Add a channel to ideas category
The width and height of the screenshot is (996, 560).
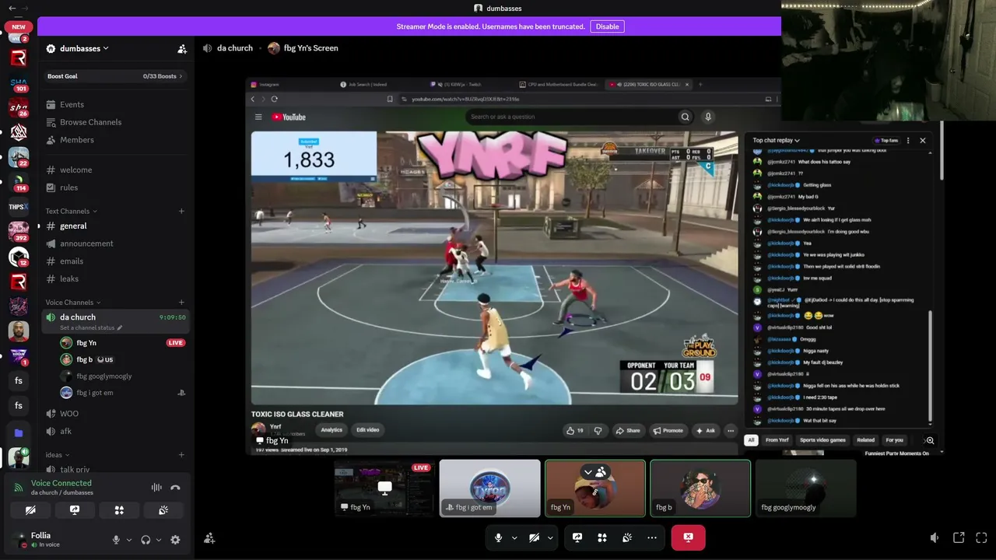(181, 455)
